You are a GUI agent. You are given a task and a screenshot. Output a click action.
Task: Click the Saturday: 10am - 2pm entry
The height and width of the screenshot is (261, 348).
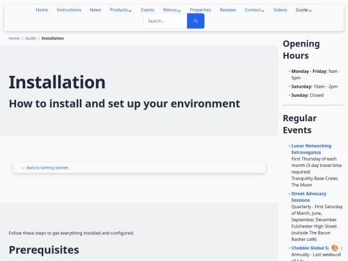coord(314,86)
